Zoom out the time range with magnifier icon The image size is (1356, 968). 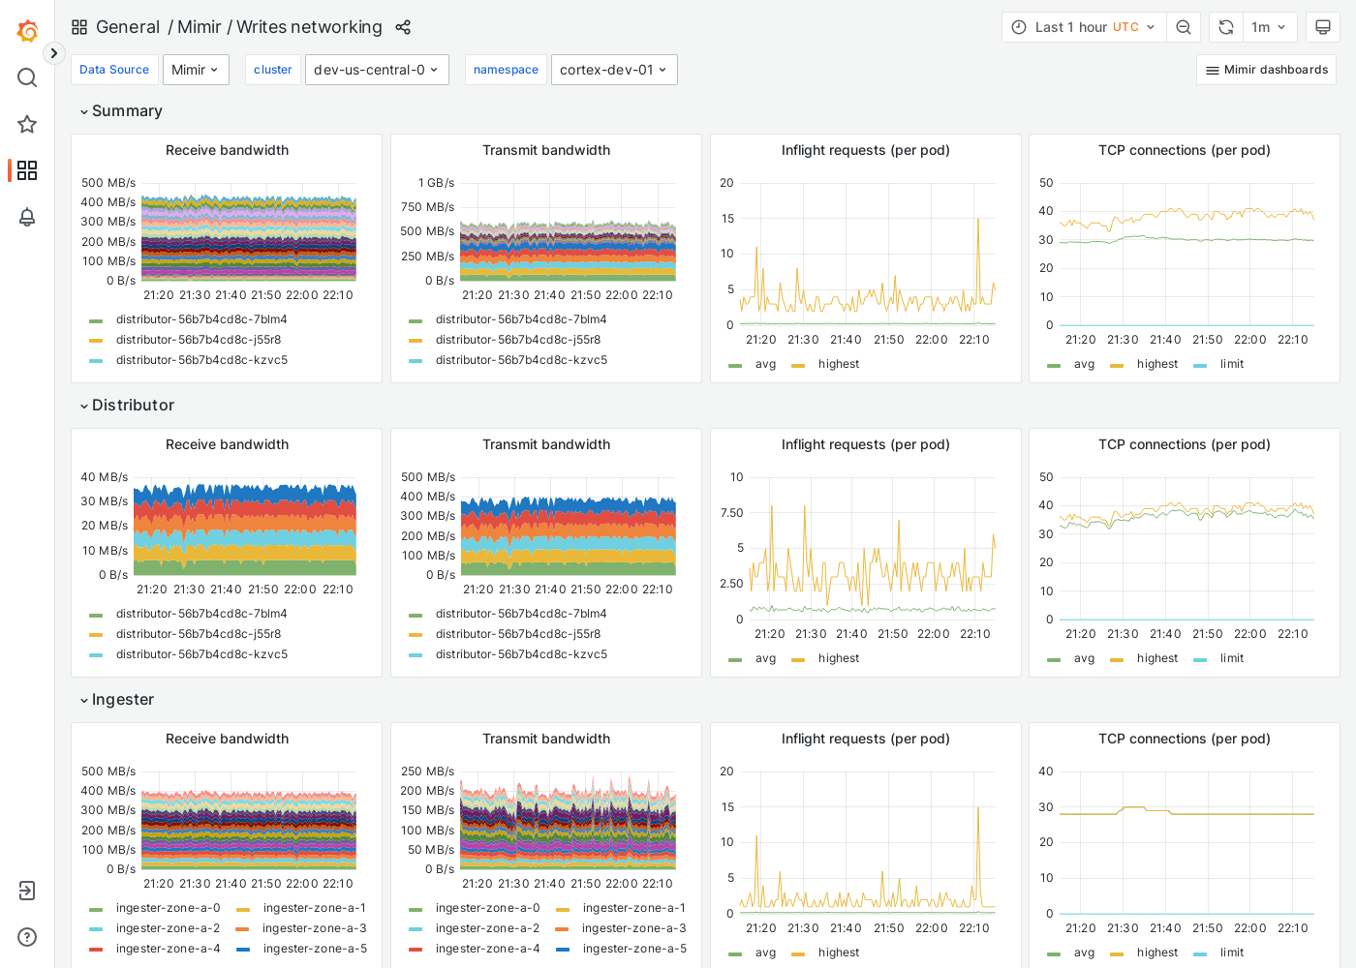coord(1183,27)
